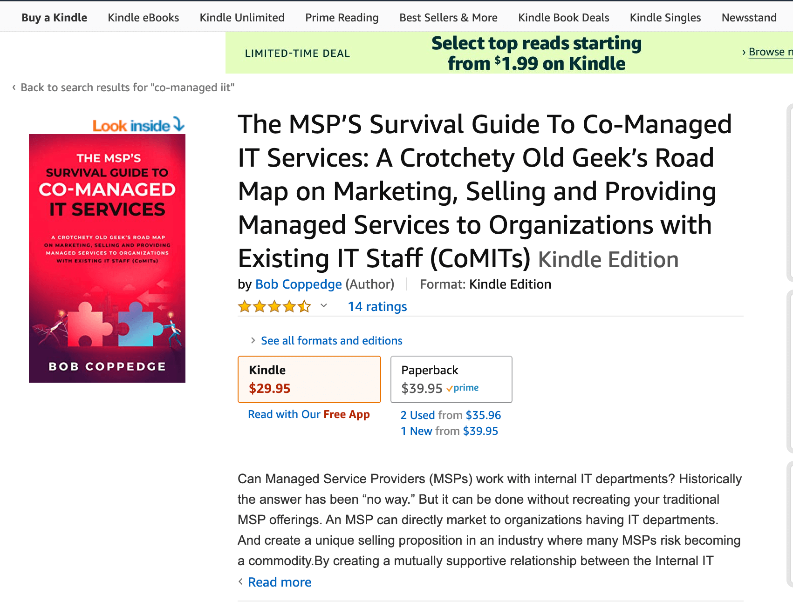Open Kindle Book Deals page
793x608 pixels.
(563, 18)
